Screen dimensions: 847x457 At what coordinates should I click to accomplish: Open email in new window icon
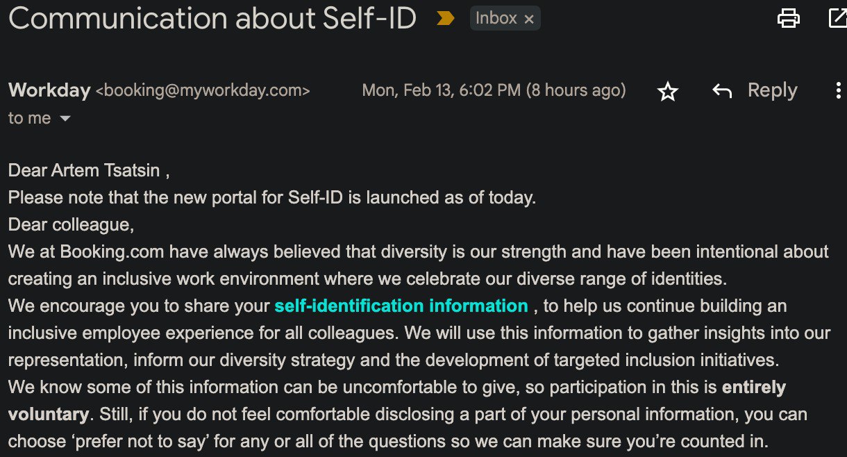[x=838, y=18]
